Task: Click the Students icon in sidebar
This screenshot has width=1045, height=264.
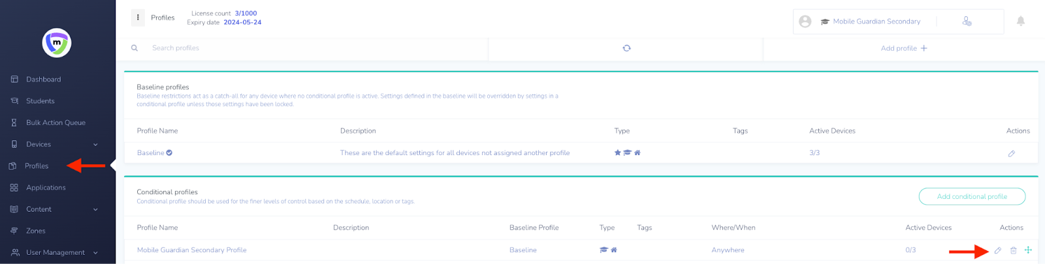Action: click(x=14, y=101)
